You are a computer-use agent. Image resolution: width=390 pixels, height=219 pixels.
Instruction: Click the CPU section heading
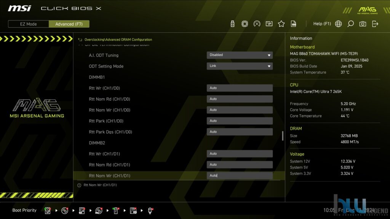(294, 85)
